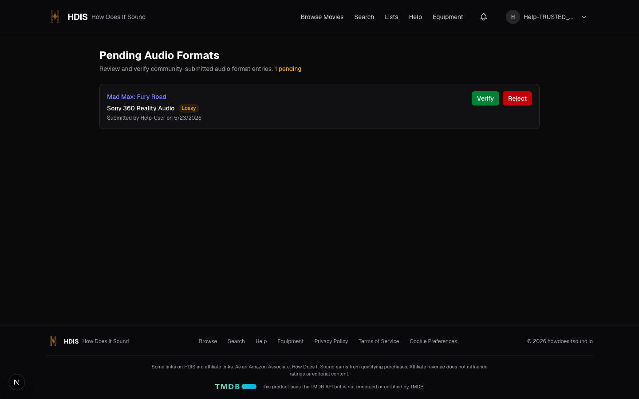Open the Mad Max: Fury Road link
This screenshot has width=639, height=399.
click(137, 97)
